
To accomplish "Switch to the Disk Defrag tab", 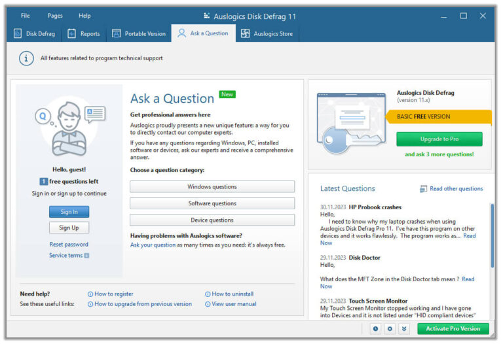I will [x=34, y=33].
